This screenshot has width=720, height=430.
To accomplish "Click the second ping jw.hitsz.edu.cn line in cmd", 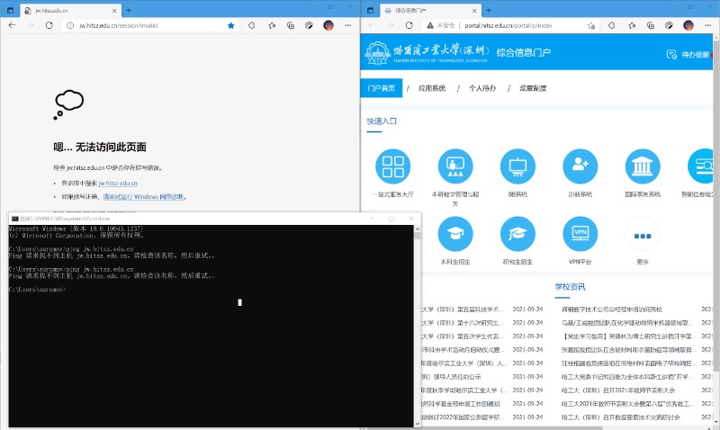I will tap(71, 269).
